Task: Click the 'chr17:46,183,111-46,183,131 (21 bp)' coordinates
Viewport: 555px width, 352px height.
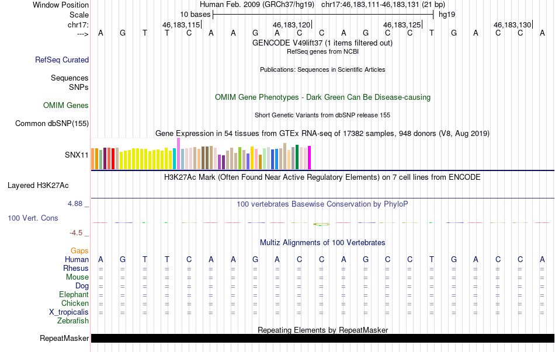Action: tap(383, 5)
